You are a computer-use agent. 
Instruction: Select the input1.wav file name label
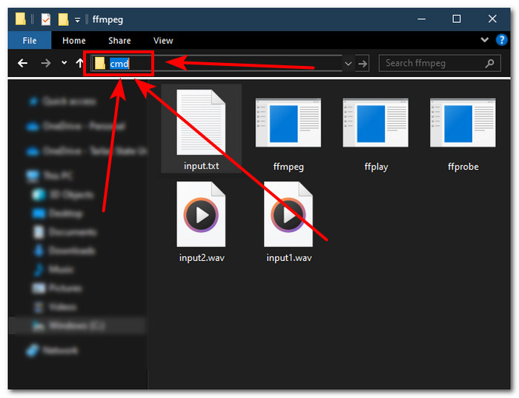point(289,258)
